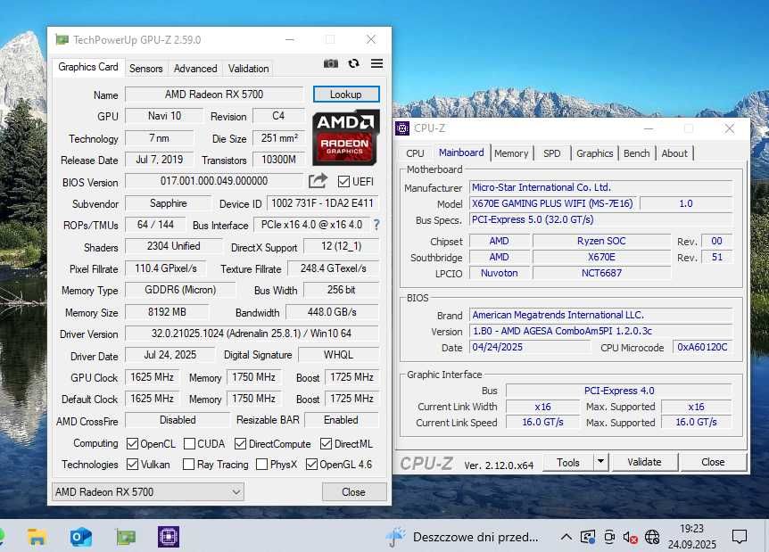Click the GPU-Z refresh icon

(x=353, y=63)
